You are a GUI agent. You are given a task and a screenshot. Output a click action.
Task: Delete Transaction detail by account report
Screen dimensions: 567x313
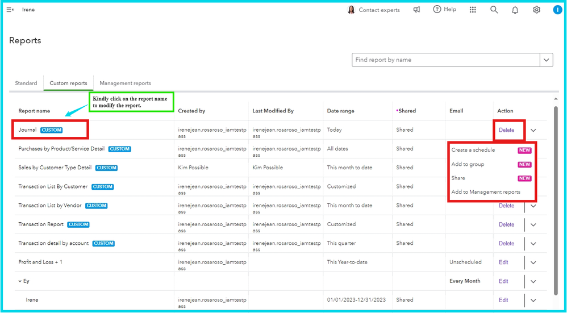pos(506,244)
